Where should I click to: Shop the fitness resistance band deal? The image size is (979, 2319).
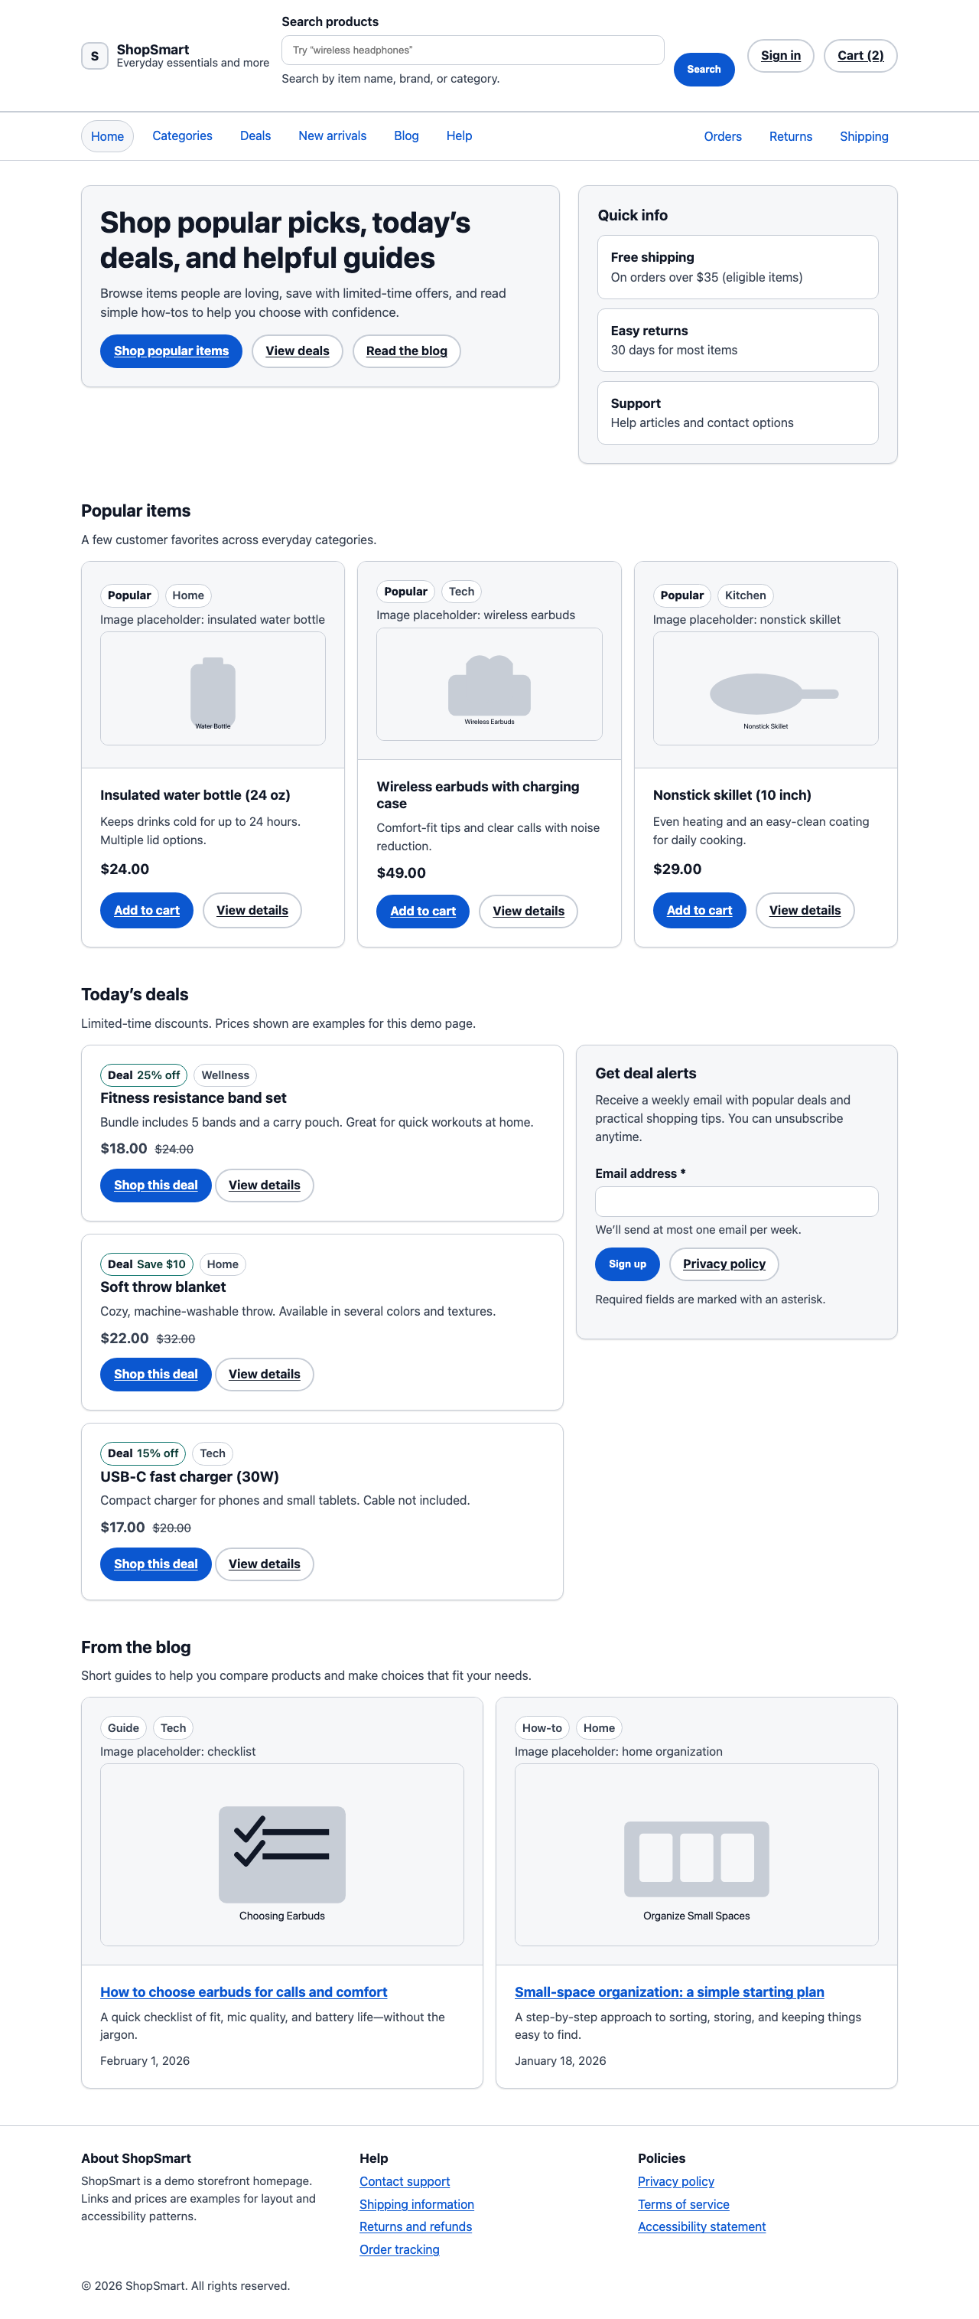pyautogui.click(x=154, y=1185)
